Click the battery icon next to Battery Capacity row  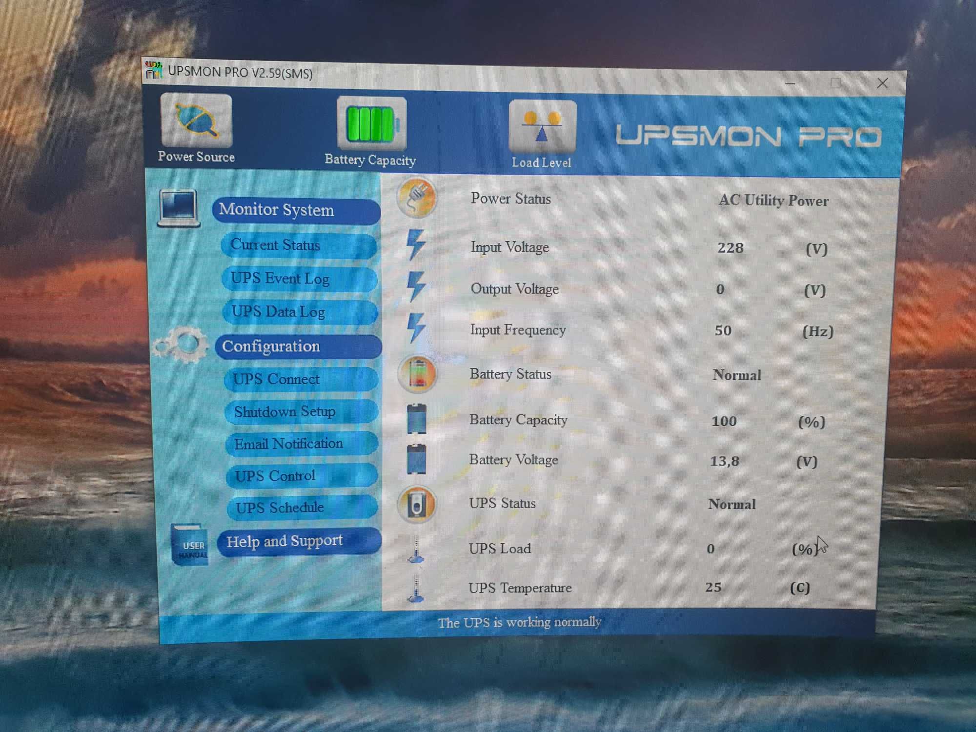[x=416, y=419]
